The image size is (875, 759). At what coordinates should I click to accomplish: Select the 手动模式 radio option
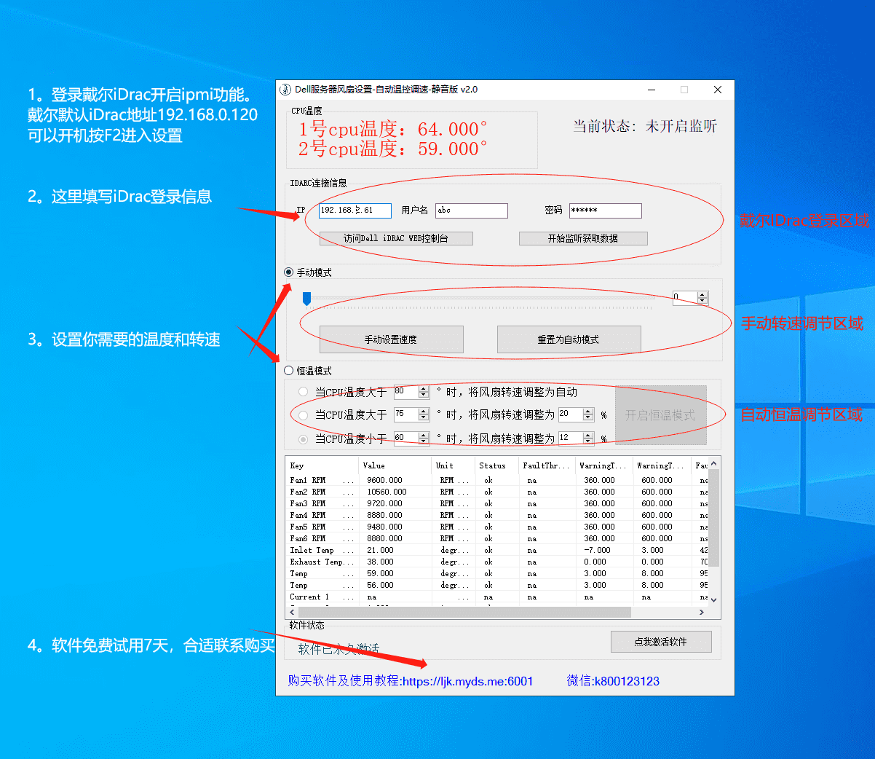(x=287, y=271)
